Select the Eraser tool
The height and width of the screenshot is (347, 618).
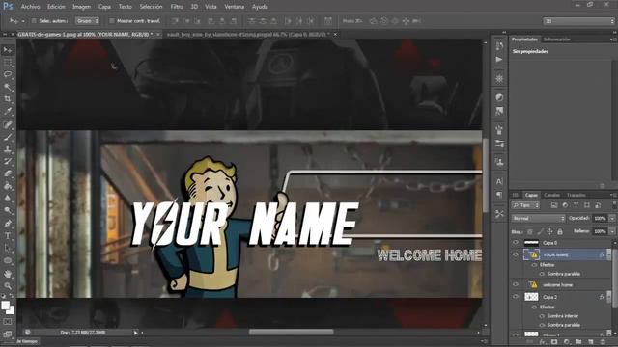pos(8,173)
